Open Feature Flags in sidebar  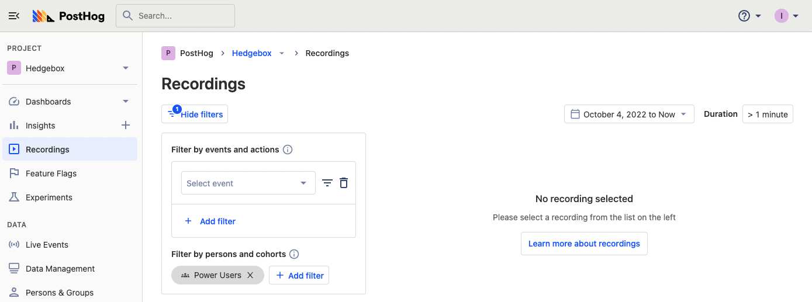click(51, 173)
